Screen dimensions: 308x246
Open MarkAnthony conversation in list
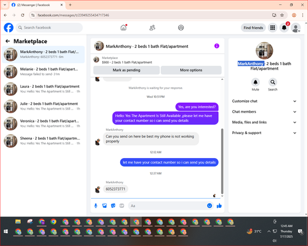[43, 54]
